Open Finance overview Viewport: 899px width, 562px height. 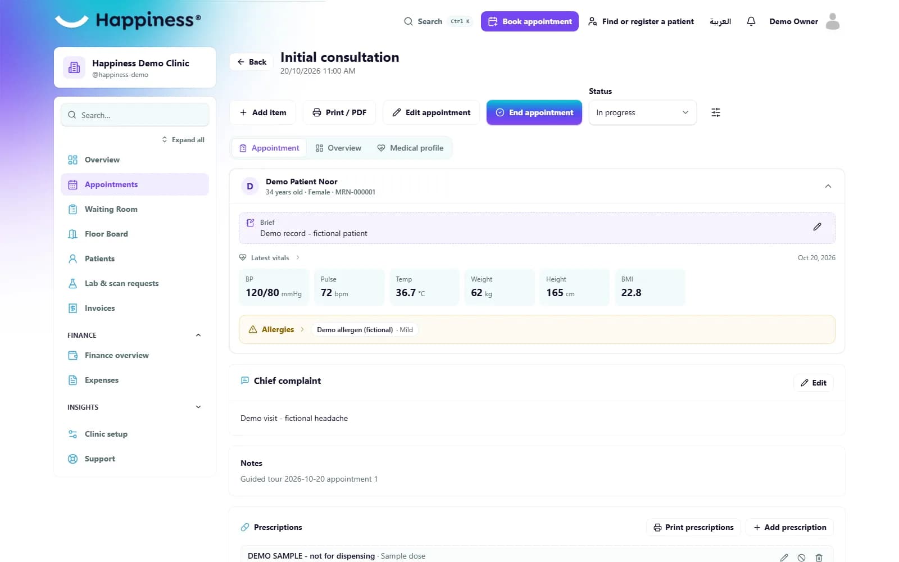[x=135, y=355]
